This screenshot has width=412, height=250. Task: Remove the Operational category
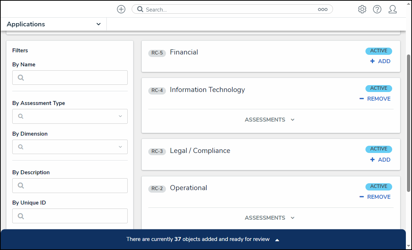pos(375,197)
